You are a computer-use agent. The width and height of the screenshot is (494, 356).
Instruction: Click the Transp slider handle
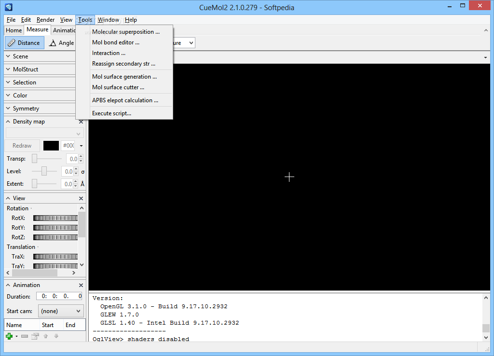point(35,159)
